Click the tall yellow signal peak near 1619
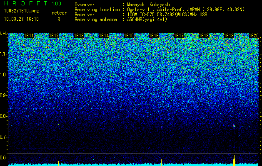The image size is (262, 166). click(x=234, y=161)
